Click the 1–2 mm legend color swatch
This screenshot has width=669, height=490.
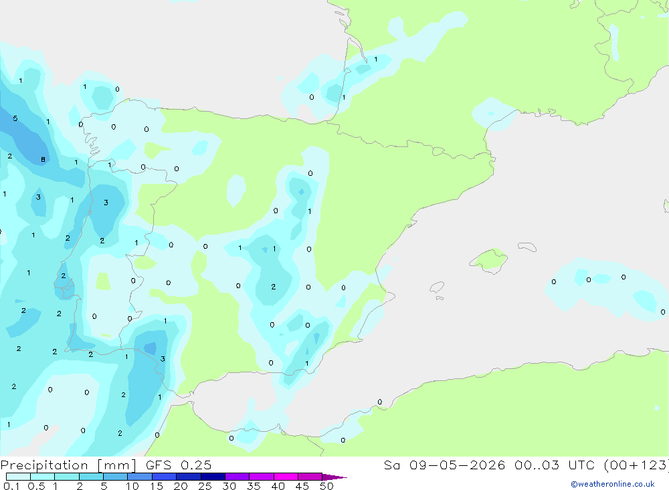(x=66, y=477)
